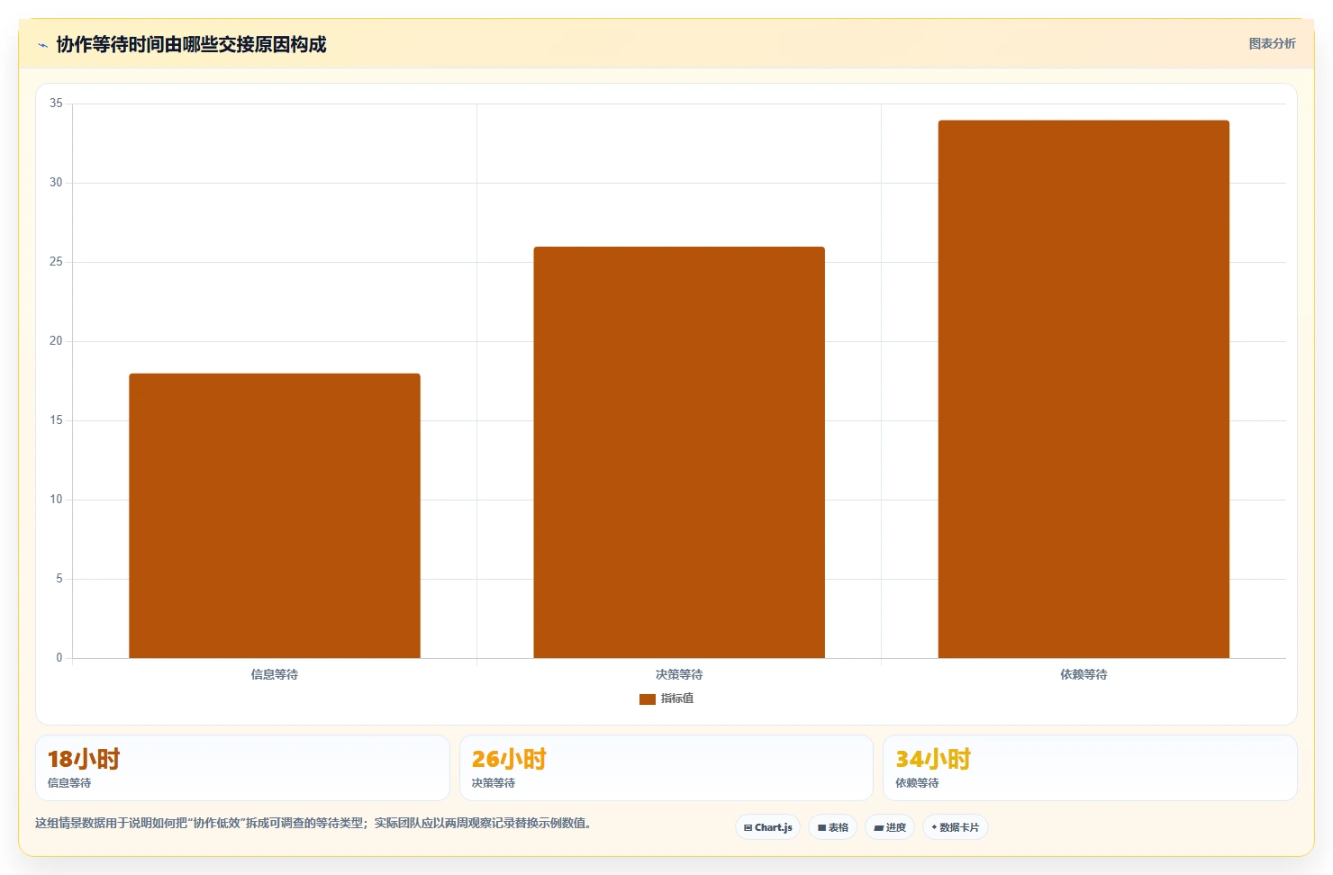Click the y-axis value 35
This screenshot has width=1333, height=875.
click(x=57, y=104)
